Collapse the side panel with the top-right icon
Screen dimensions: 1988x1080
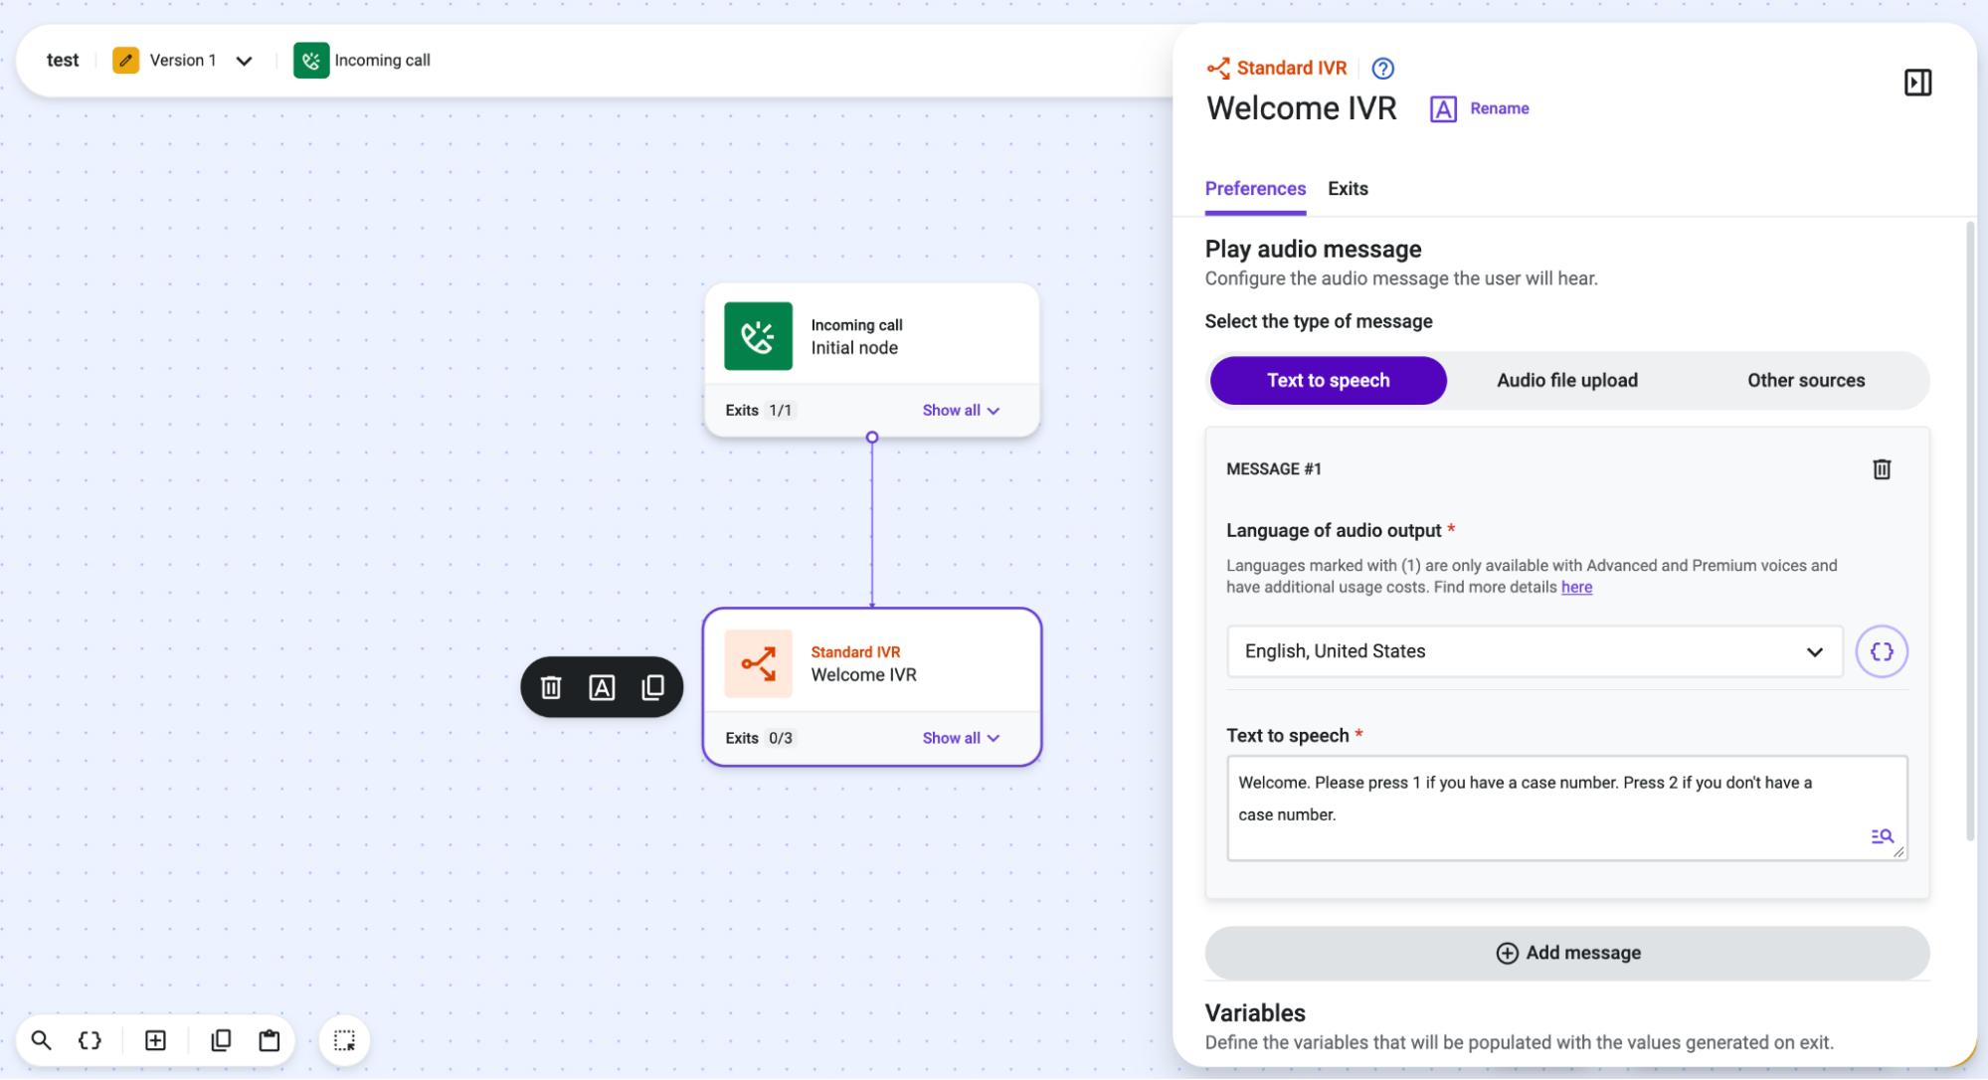click(x=1917, y=83)
